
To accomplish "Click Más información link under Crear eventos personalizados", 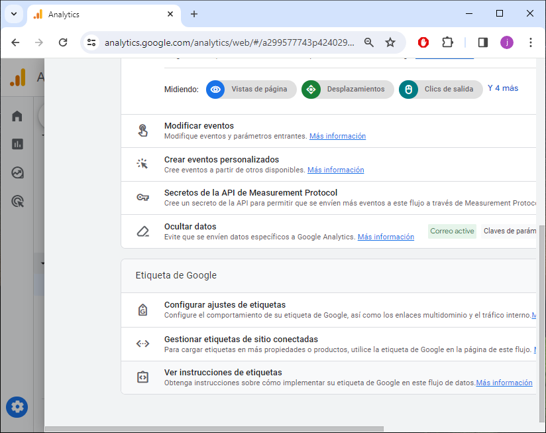I will (x=335, y=170).
